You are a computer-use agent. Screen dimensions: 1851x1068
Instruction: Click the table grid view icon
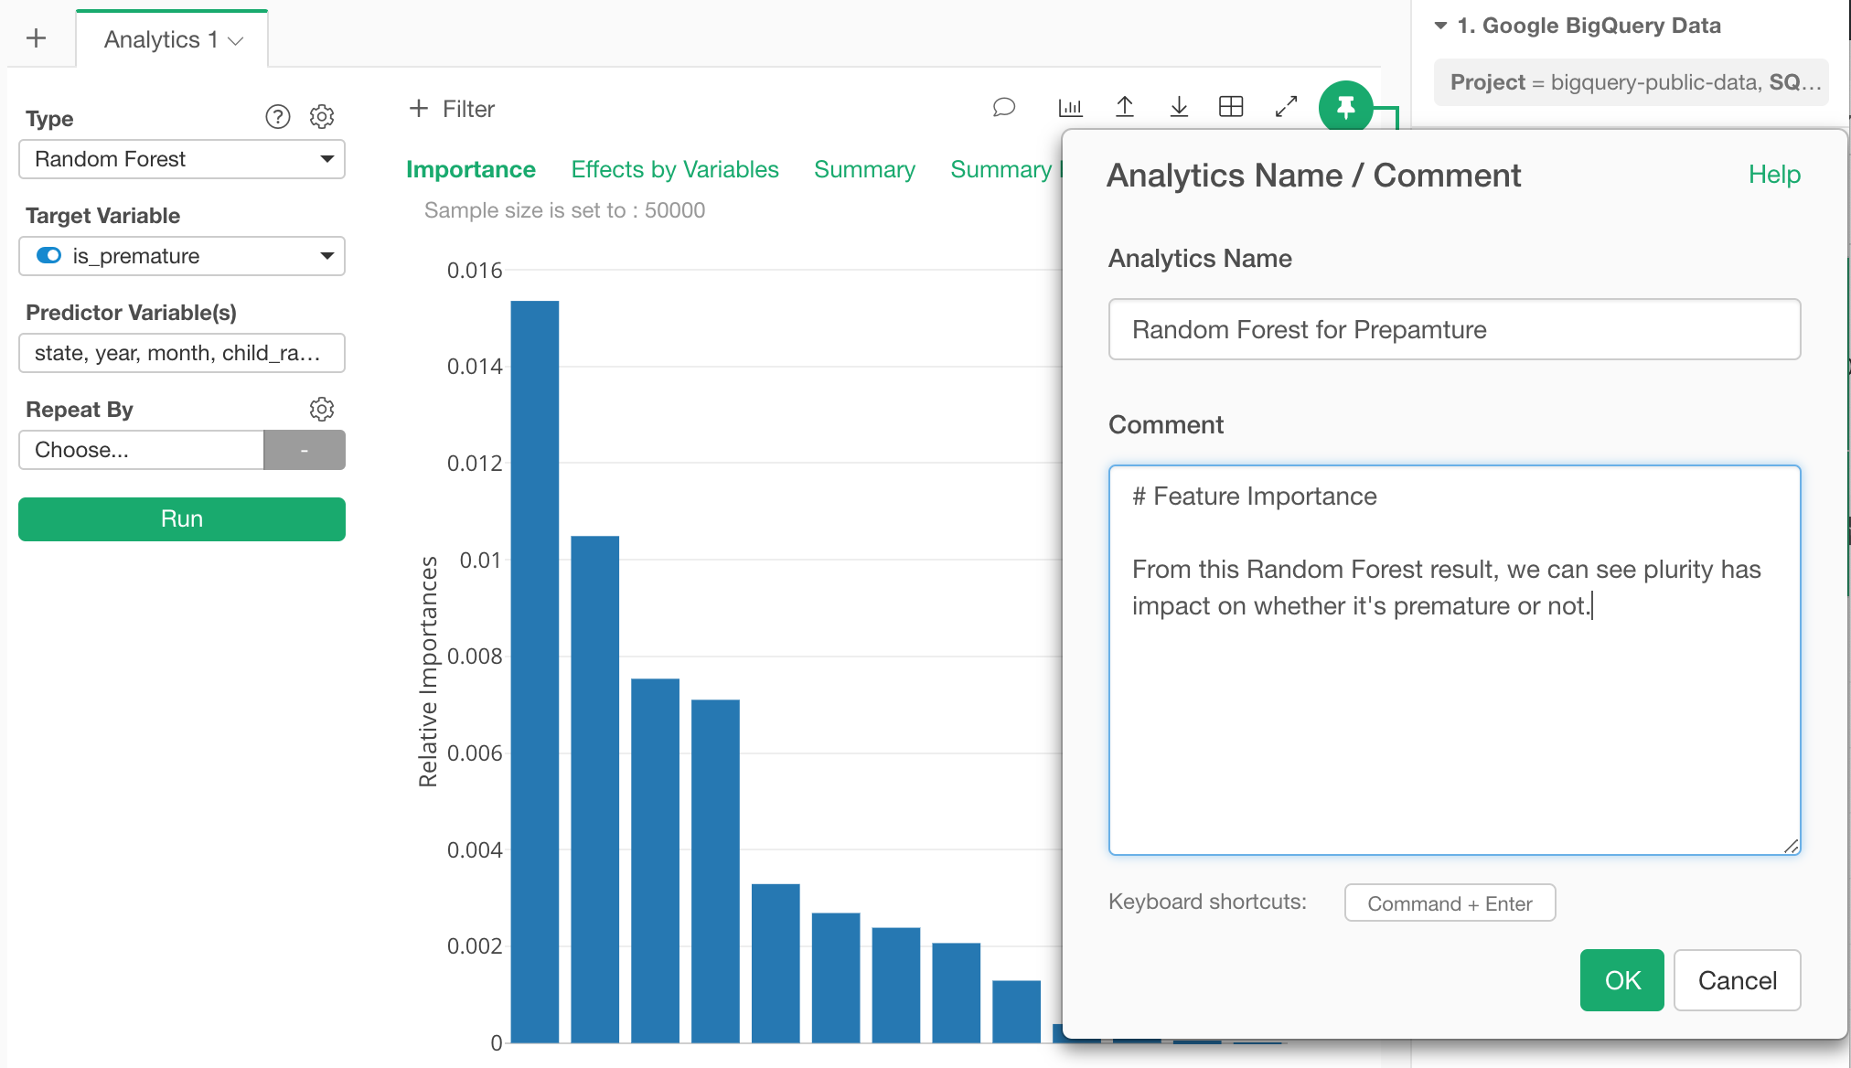tap(1231, 108)
